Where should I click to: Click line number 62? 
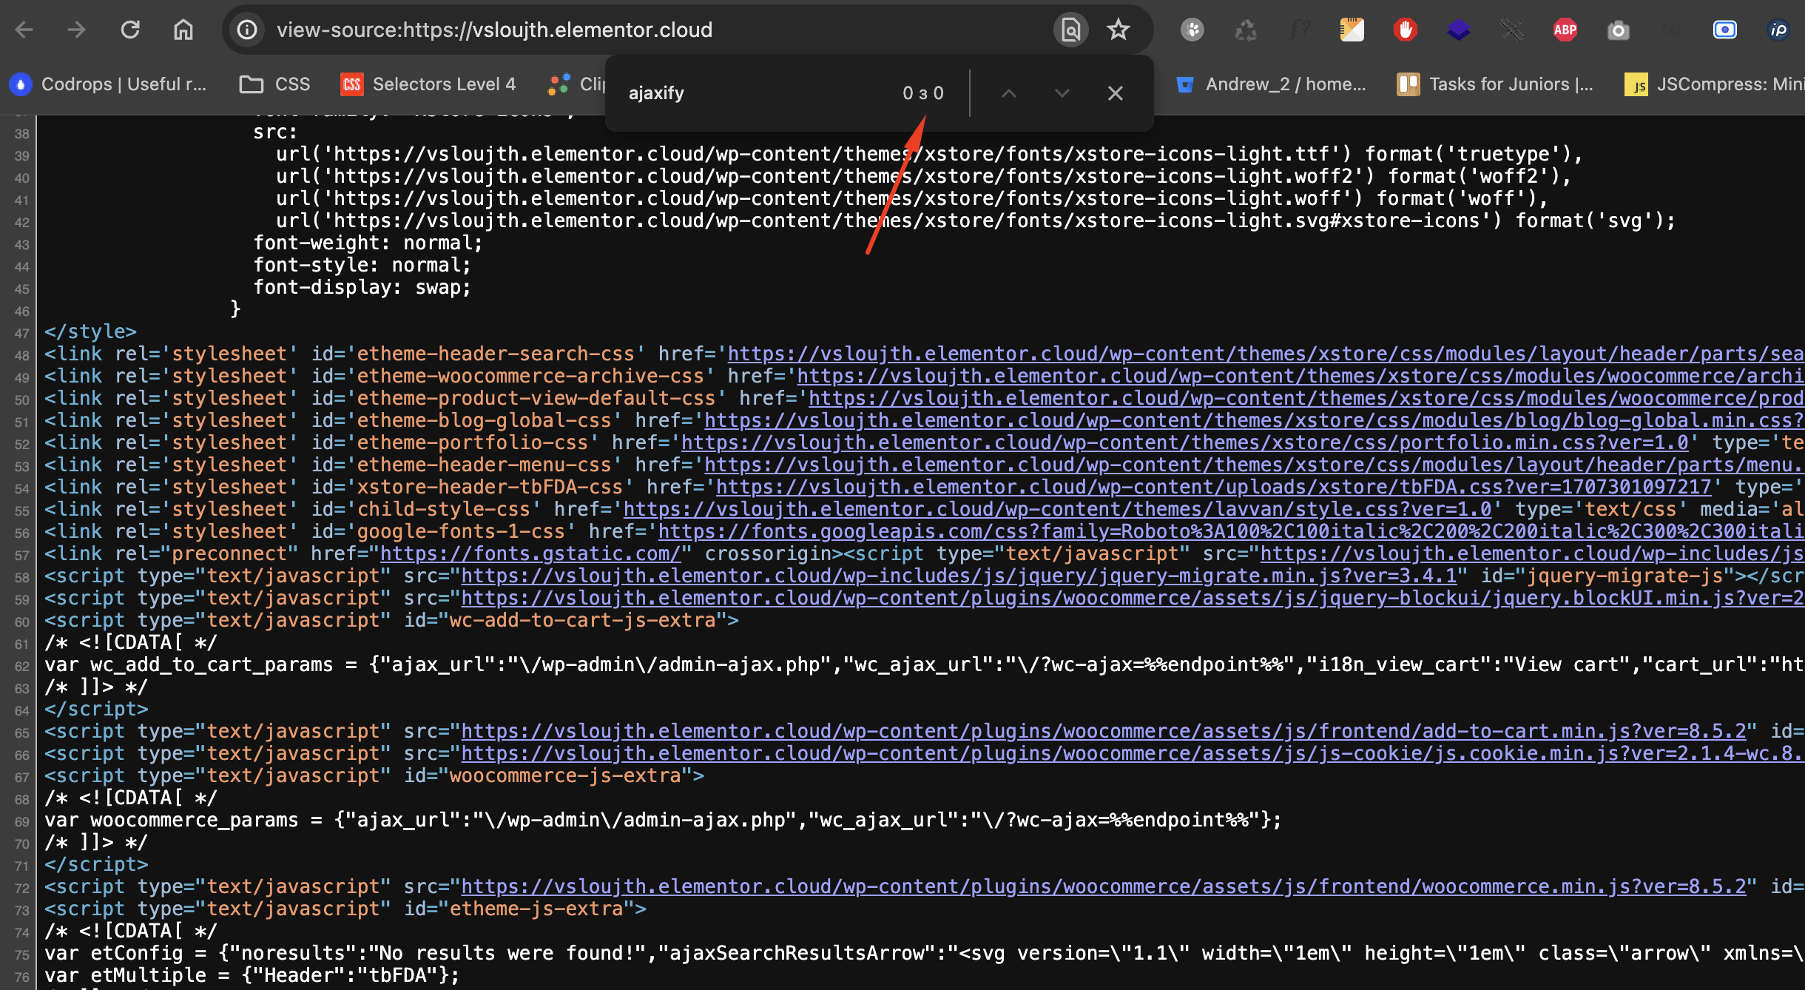point(22,666)
